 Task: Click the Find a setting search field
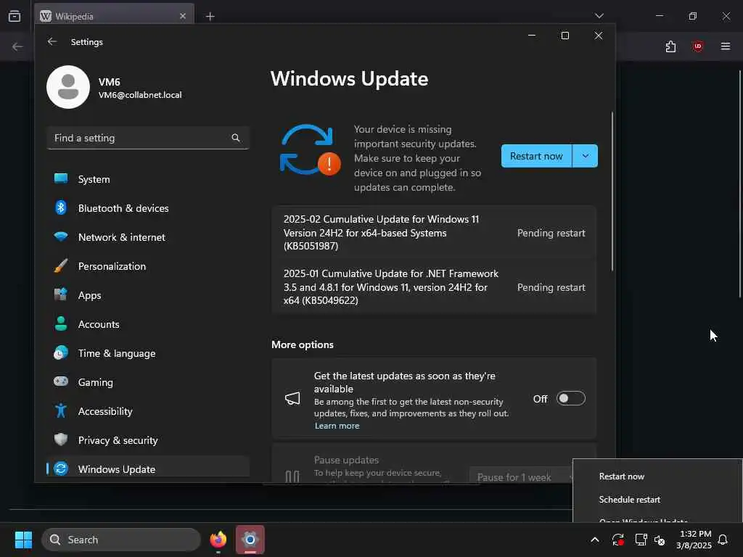pyautogui.click(x=148, y=138)
